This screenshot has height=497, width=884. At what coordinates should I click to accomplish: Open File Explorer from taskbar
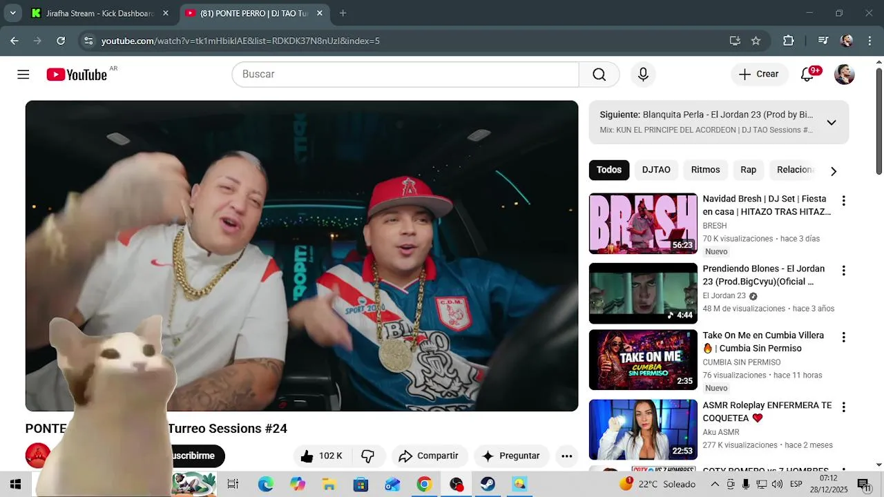(x=329, y=485)
